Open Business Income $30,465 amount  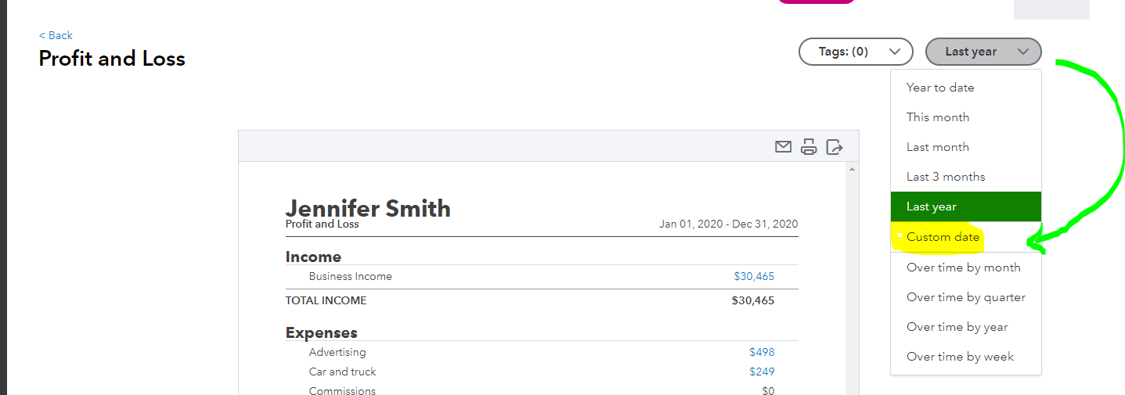coord(753,276)
